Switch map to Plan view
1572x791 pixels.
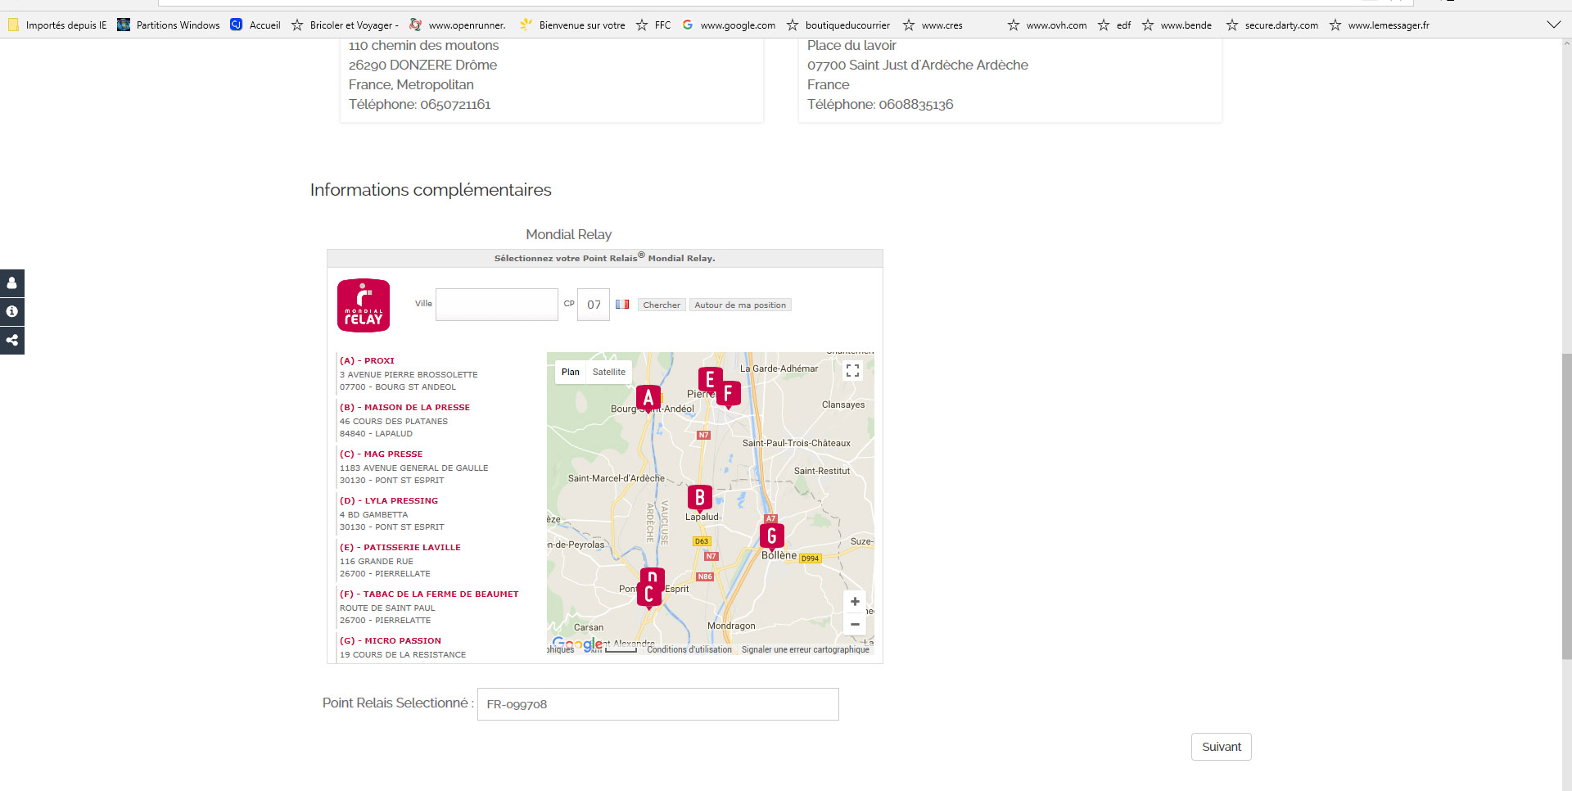pyautogui.click(x=571, y=372)
